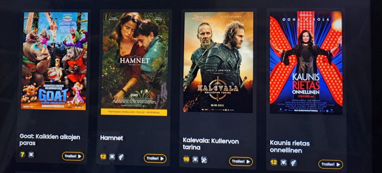The width and height of the screenshot is (382, 173).
Task: Click the Parhaan elokuvan Oscar-ehdokas banner
Action: pyautogui.click(x=134, y=112)
